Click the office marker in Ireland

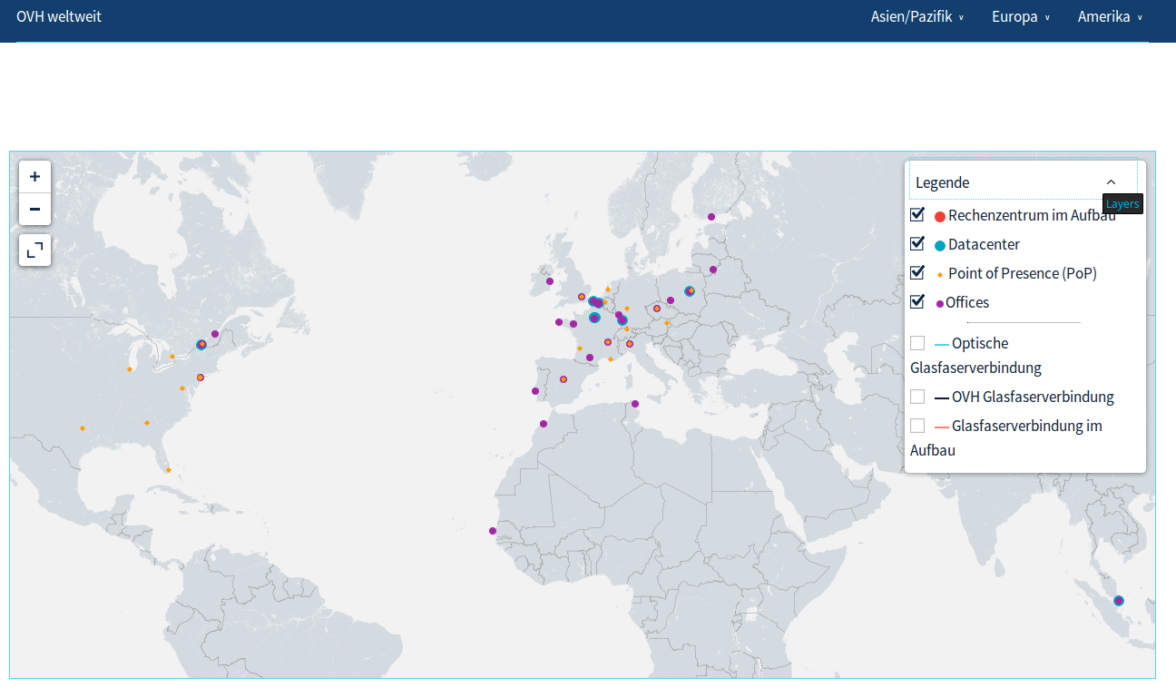(x=550, y=281)
